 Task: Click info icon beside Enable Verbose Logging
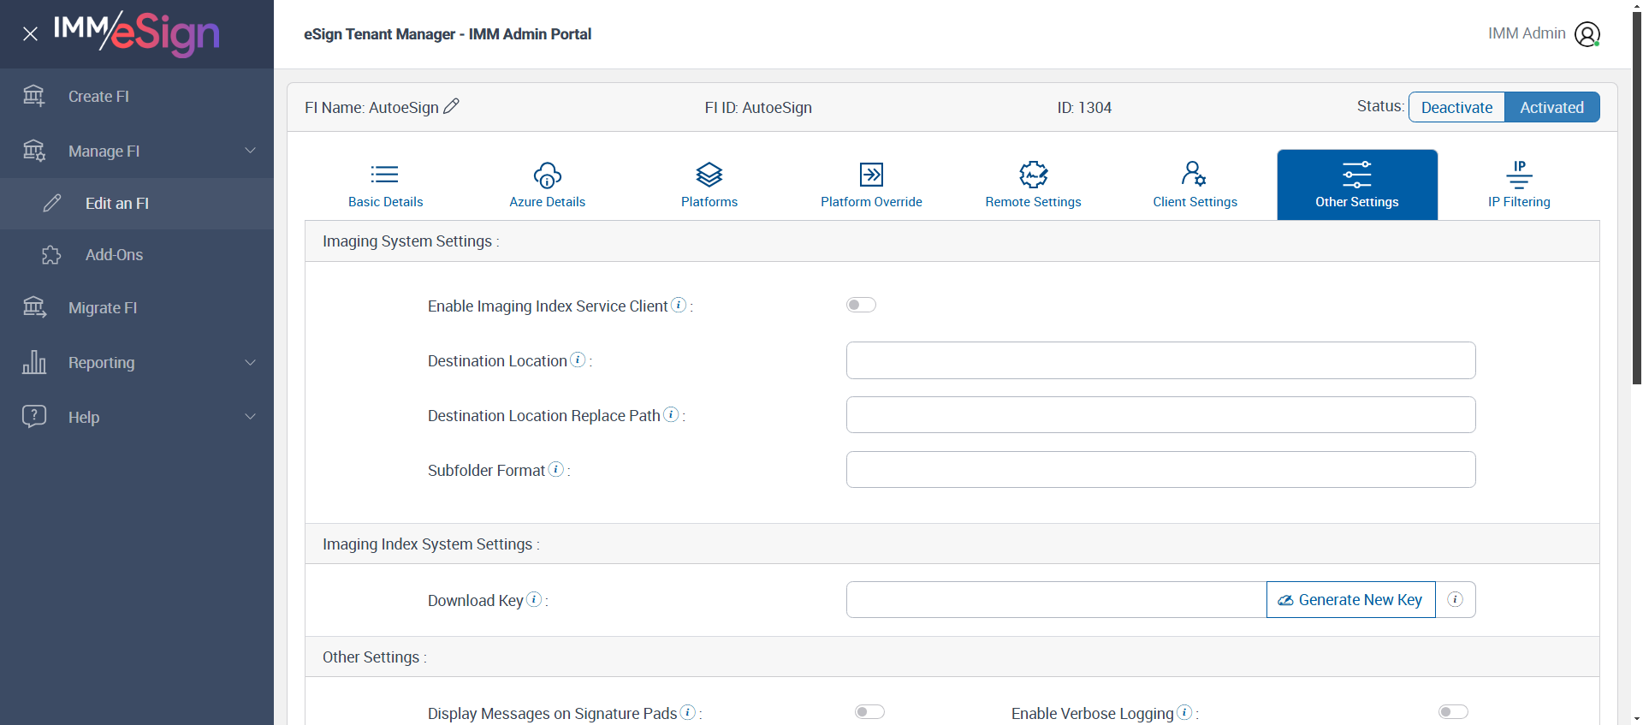pos(1184,712)
